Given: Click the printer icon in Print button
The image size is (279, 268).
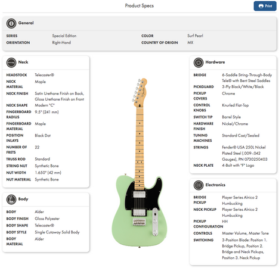Looking at the screenshot, I should pyautogui.click(x=261, y=6).
